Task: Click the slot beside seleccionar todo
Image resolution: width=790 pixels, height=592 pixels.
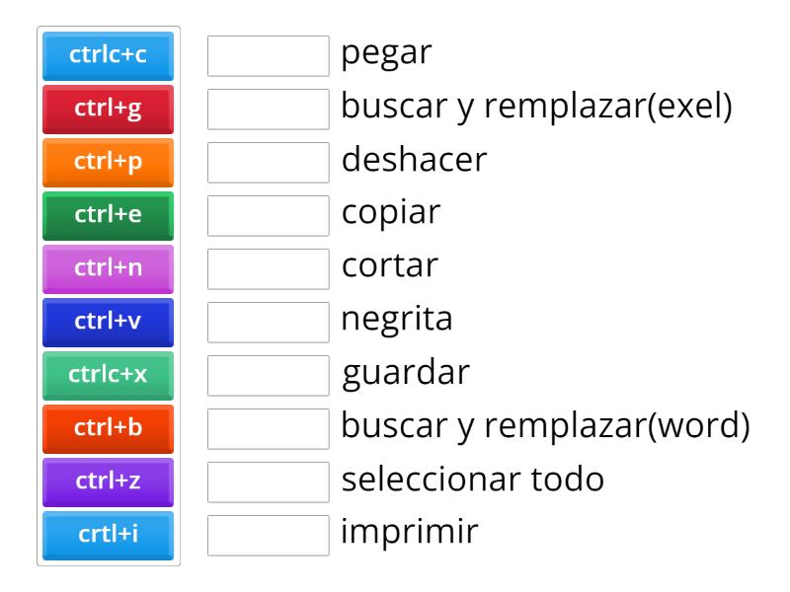Action: click(268, 479)
